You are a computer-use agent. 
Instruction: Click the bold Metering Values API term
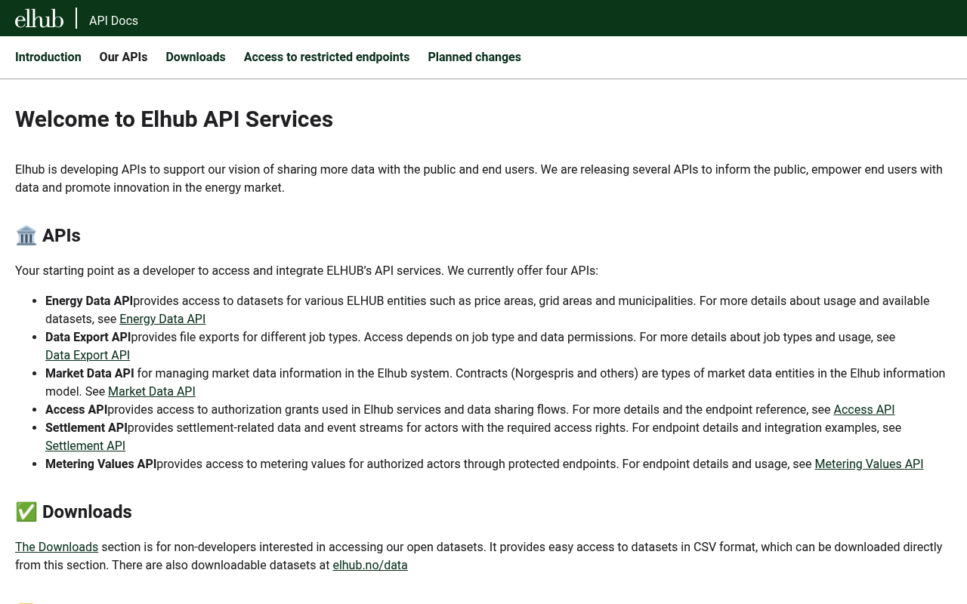click(x=100, y=464)
